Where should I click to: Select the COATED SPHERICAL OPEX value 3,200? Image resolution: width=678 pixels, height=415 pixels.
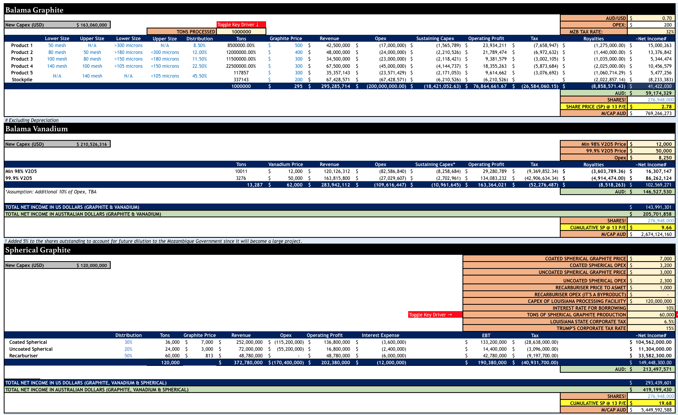click(651, 265)
